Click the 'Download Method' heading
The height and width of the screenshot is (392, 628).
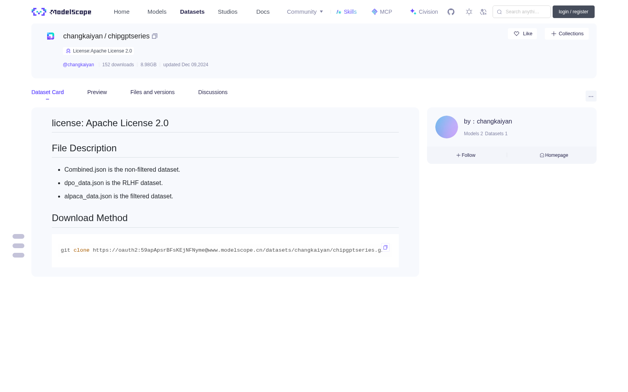(x=89, y=218)
